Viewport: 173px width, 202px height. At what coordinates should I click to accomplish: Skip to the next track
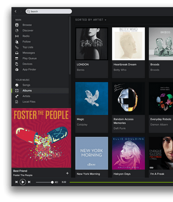pos(29,182)
